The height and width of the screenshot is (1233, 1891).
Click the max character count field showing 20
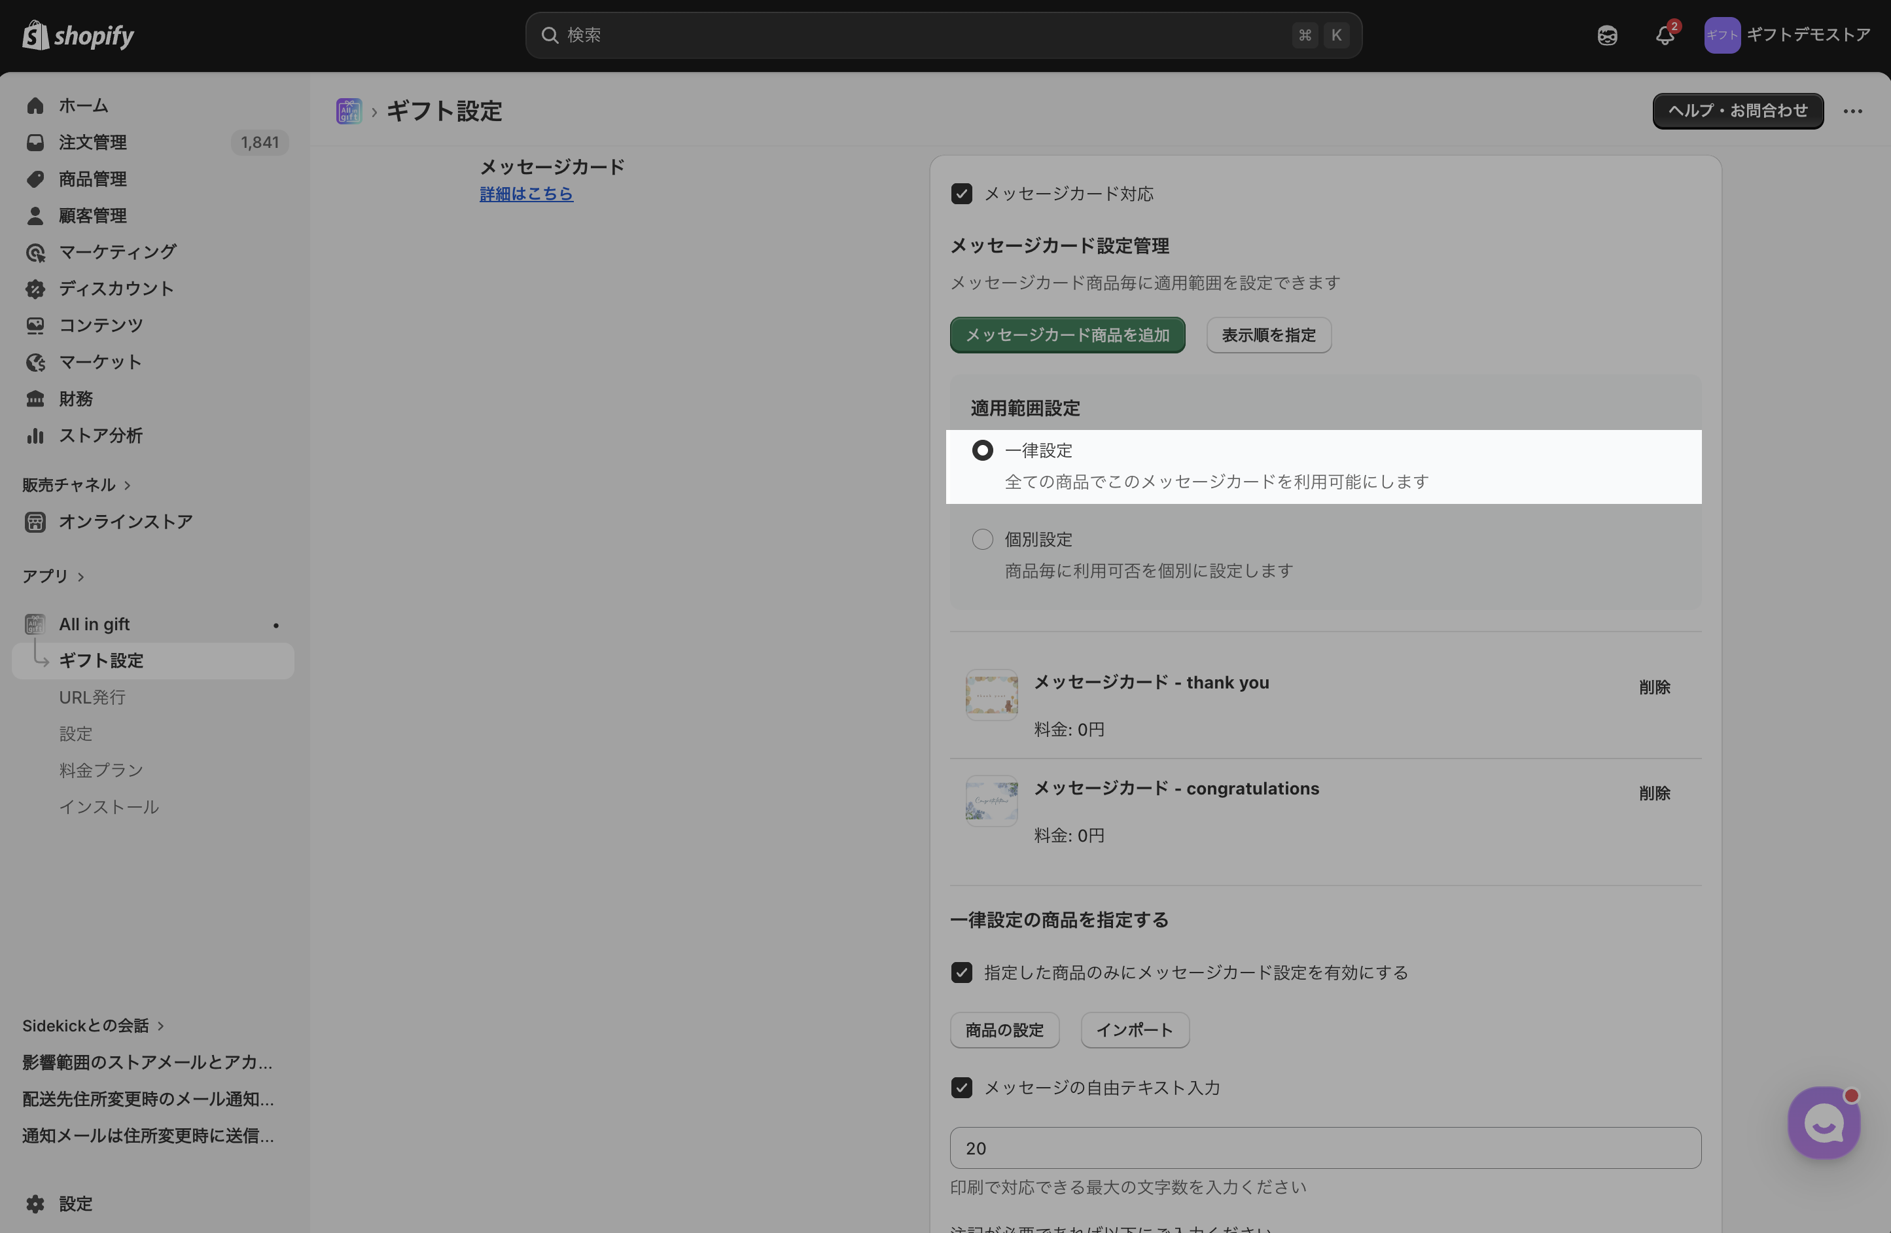coord(1324,1148)
